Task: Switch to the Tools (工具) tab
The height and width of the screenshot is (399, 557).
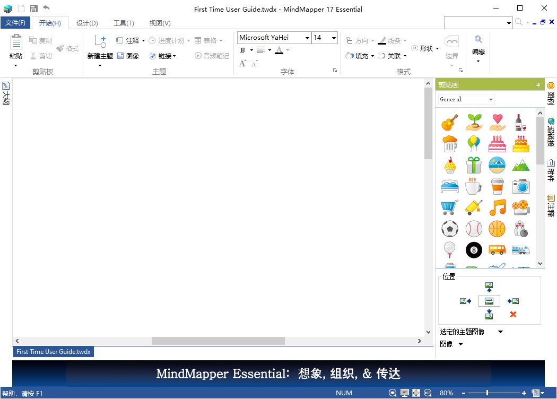Action: tap(124, 23)
